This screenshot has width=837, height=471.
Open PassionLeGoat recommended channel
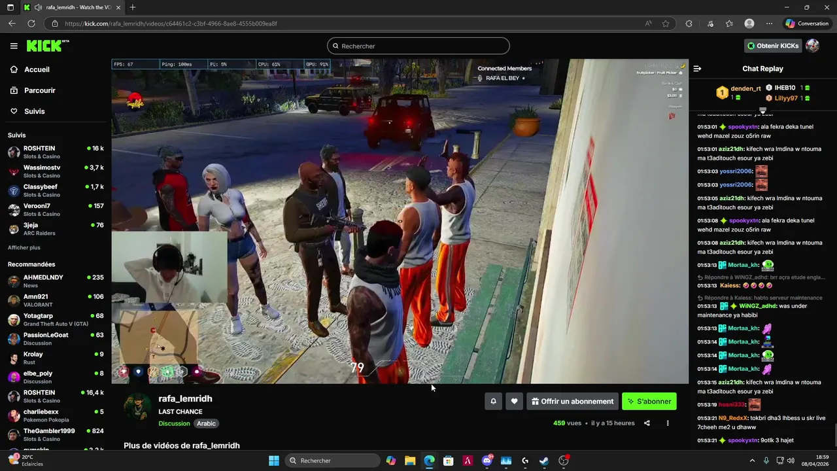click(56, 339)
